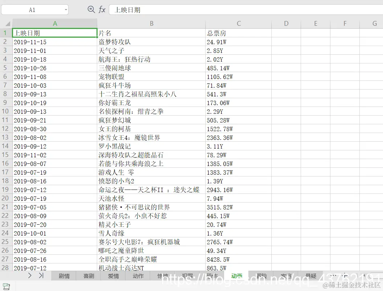
Task: Click box office cell 8428.5W
Action: (239, 259)
